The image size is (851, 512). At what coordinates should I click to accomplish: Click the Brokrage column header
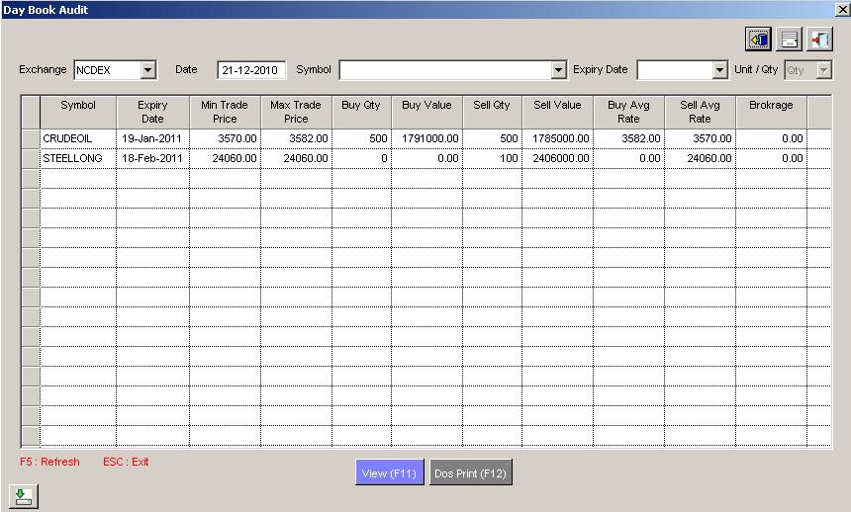point(771,105)
